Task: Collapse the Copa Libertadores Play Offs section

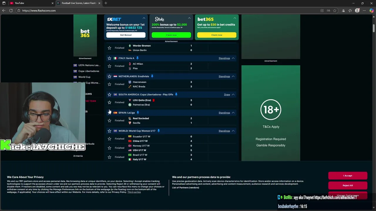Action: [233, 94]
